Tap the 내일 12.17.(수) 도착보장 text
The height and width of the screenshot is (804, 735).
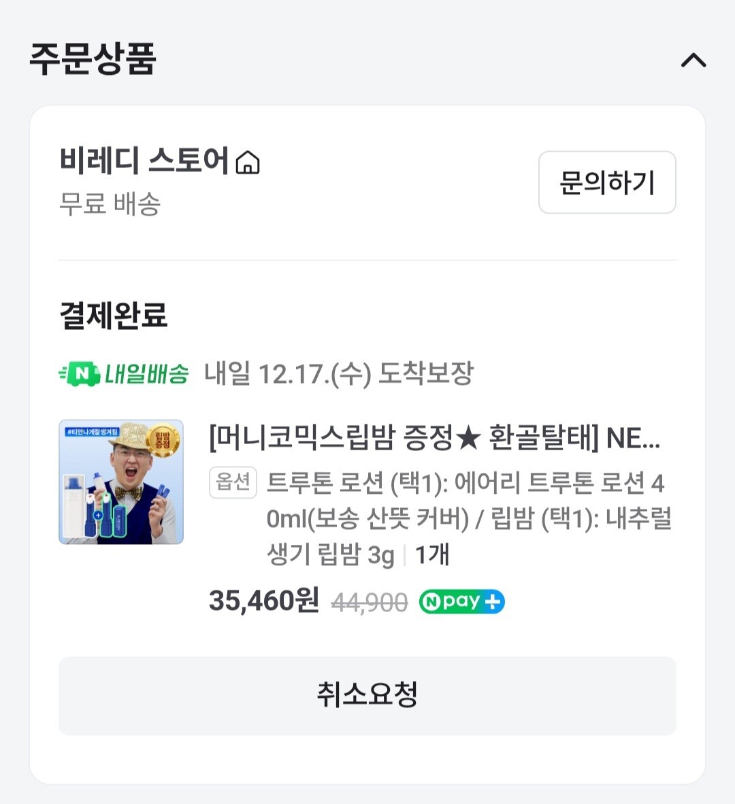click(338, 373)
